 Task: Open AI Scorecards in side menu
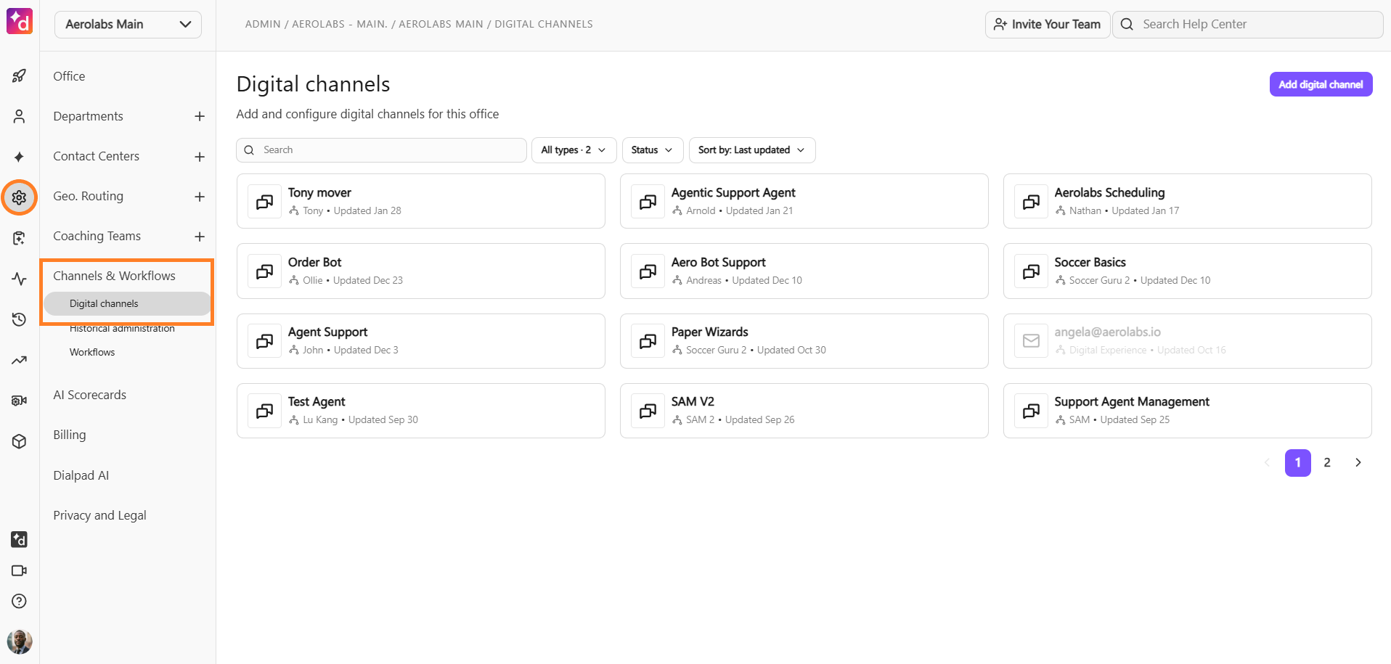[x=89, y=395]
